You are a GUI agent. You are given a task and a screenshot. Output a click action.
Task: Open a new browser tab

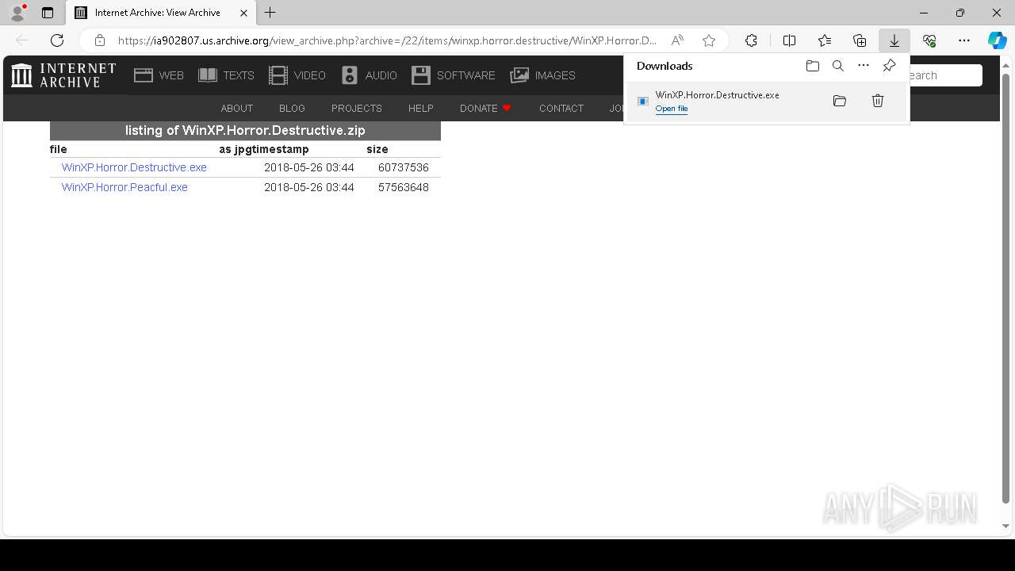[270, 13]
